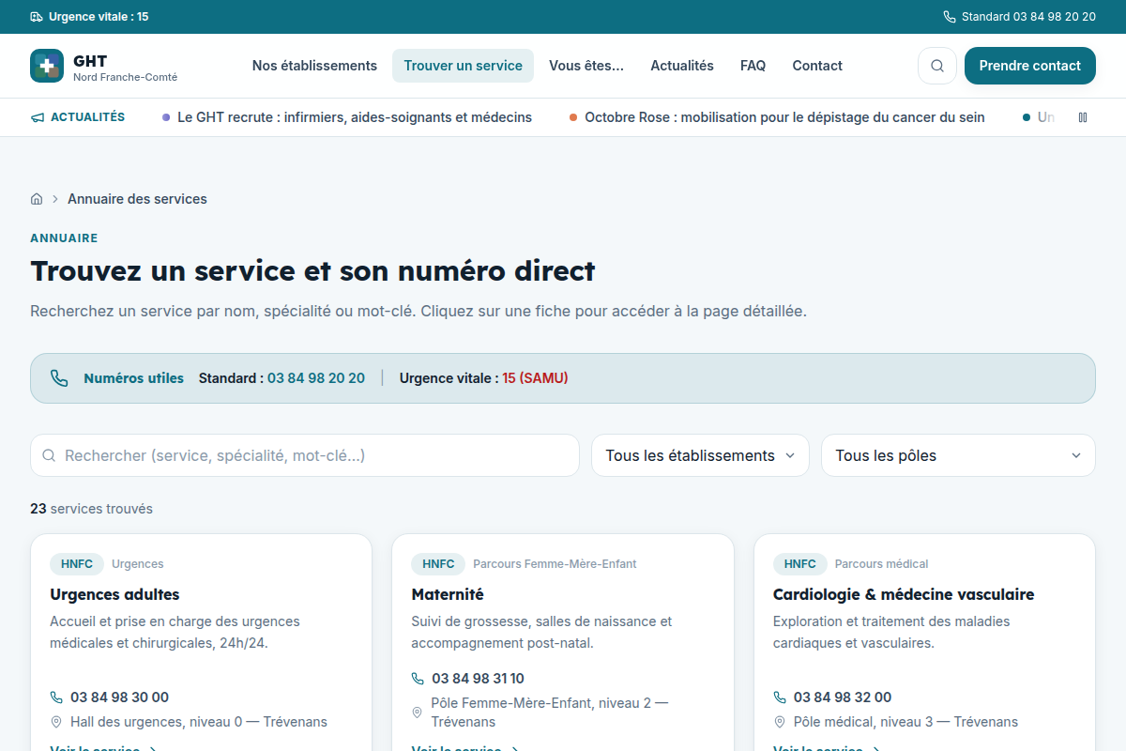1126x751 pixels.
Task: Click 'Pôle médical, niveau 3 — Trévenans' text
Action: [905, 722]
